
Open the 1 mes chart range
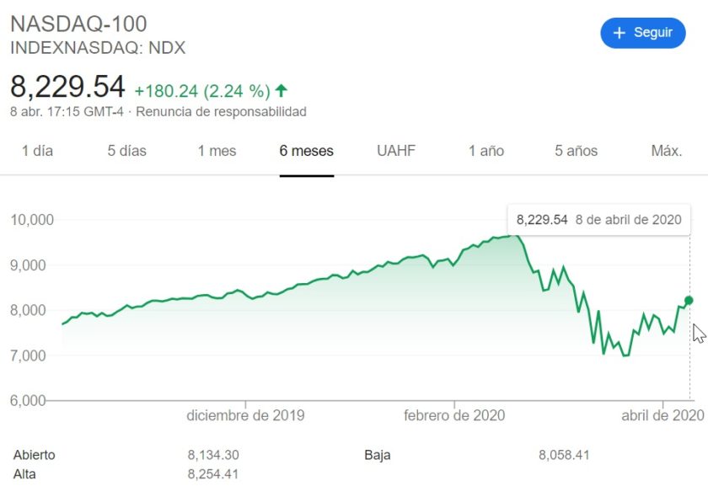[217, 151]
